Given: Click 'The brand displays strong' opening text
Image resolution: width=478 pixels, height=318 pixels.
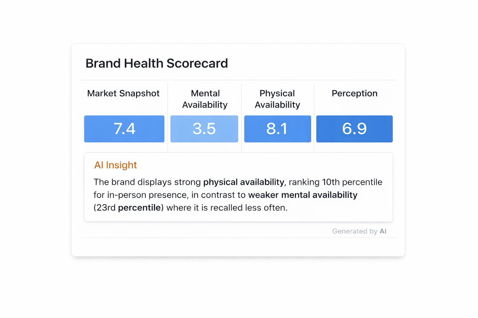Looking at the screenshot, I should [147, 182].
